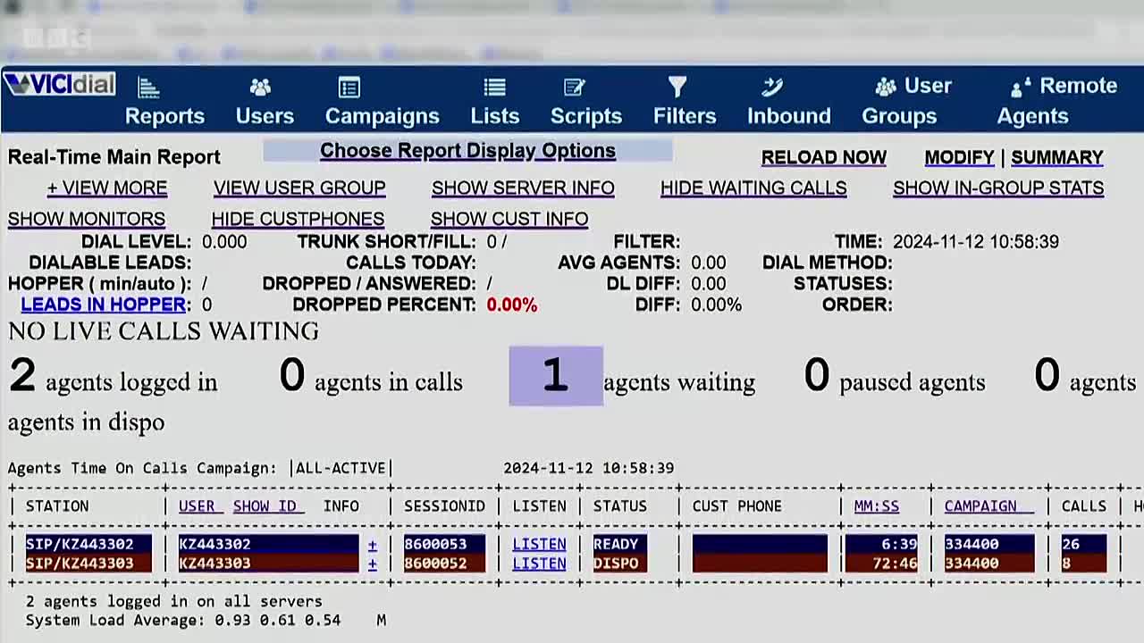1144x643 pixels.
Task: Hide waiting calls from the report
Action: 753,188
